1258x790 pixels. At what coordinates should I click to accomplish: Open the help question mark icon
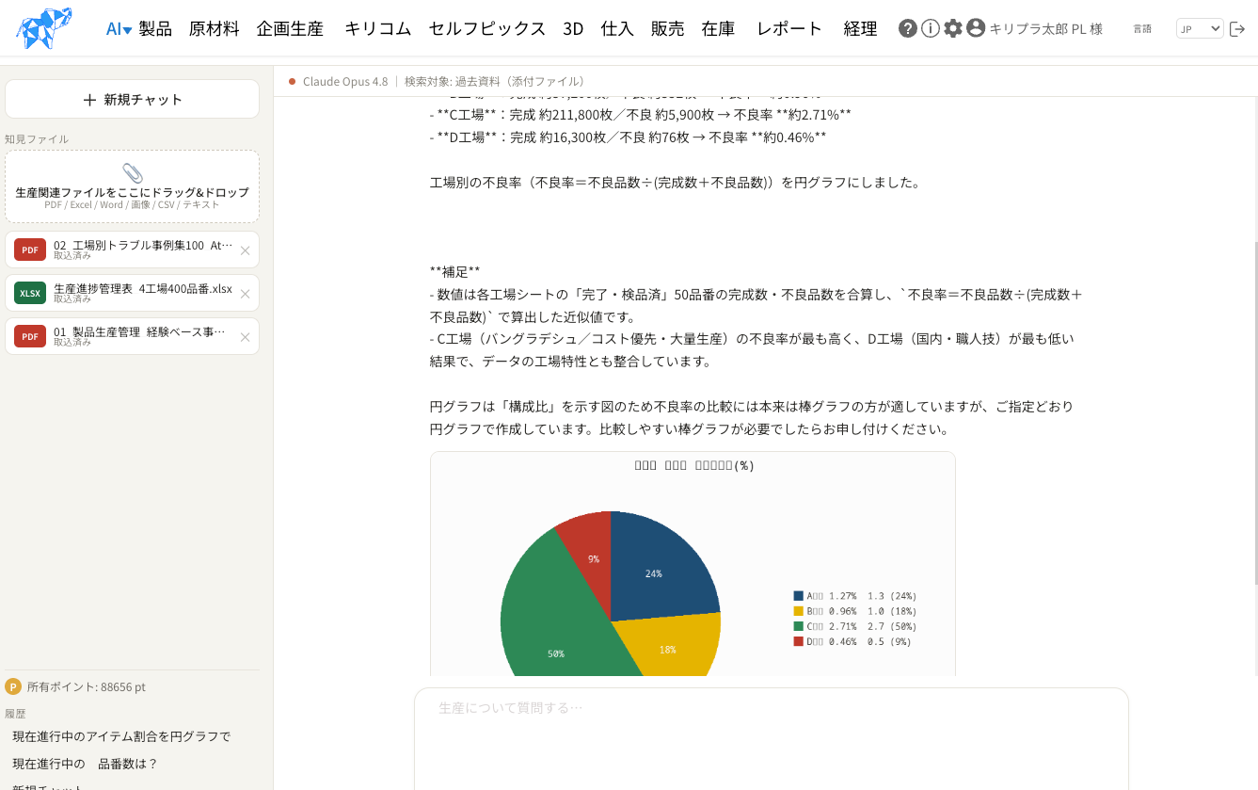908,28
